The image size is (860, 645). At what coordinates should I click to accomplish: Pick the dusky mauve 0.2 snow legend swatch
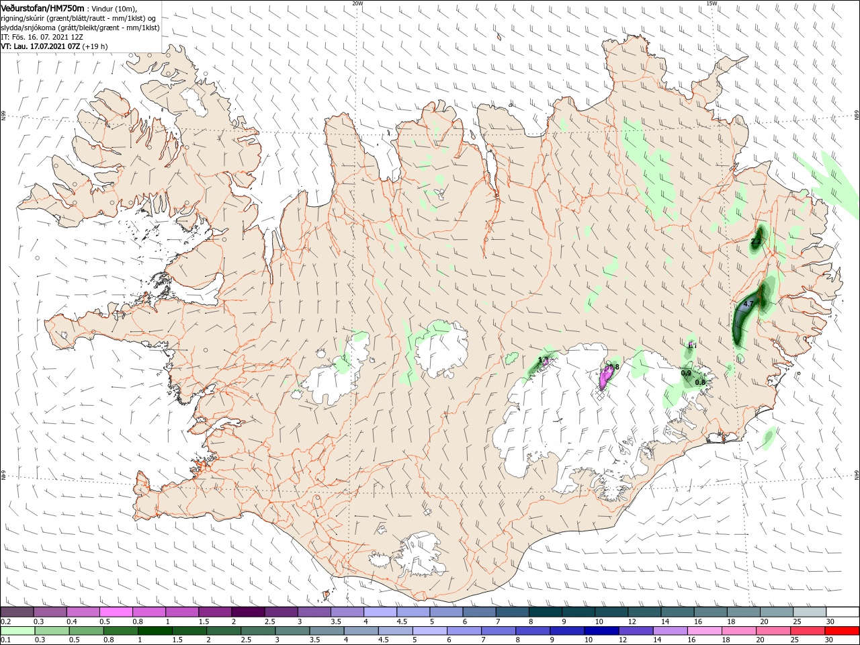point(17,612)
